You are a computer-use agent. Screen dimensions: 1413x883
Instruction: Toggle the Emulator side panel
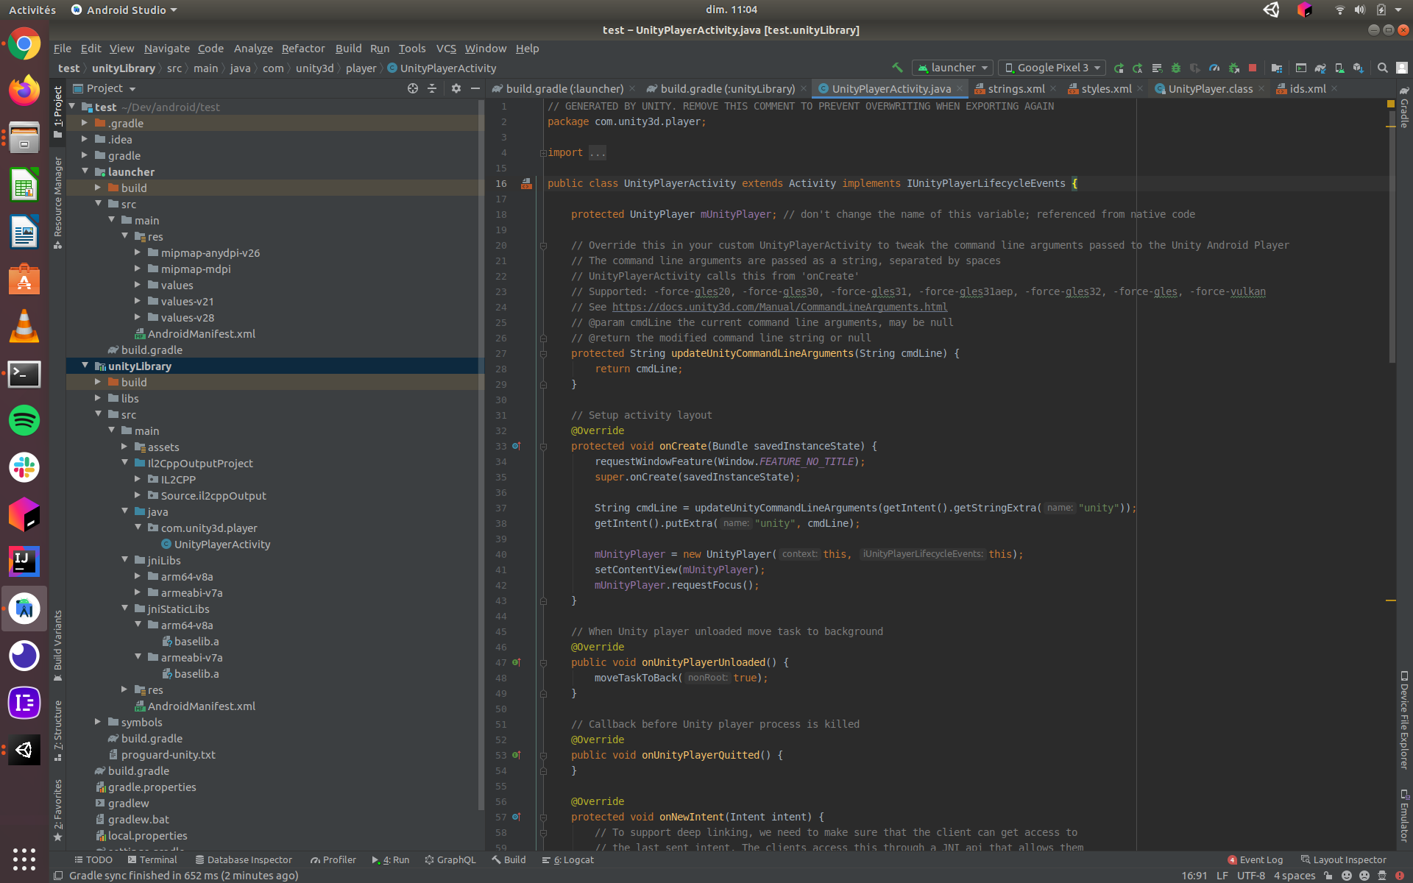tap(1404, 815)
